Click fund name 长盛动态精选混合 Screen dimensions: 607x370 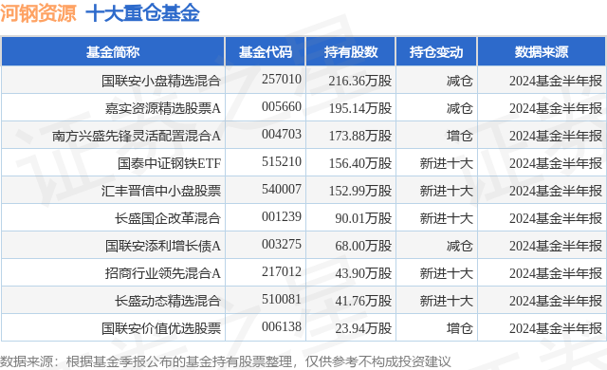168,301
